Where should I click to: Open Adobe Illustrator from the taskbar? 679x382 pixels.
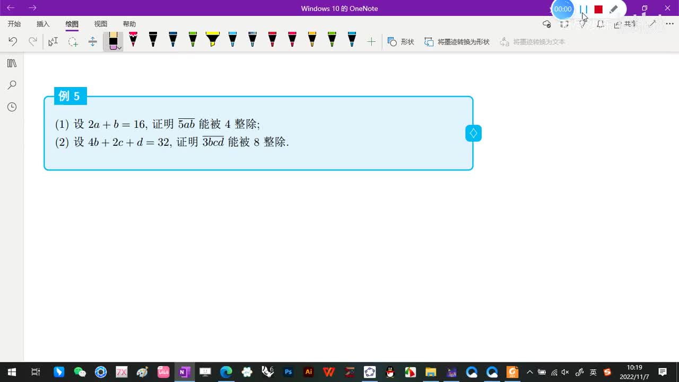point(309,372)
